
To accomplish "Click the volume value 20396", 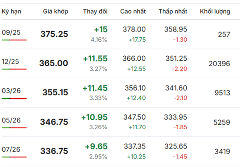I will [219, 63].
